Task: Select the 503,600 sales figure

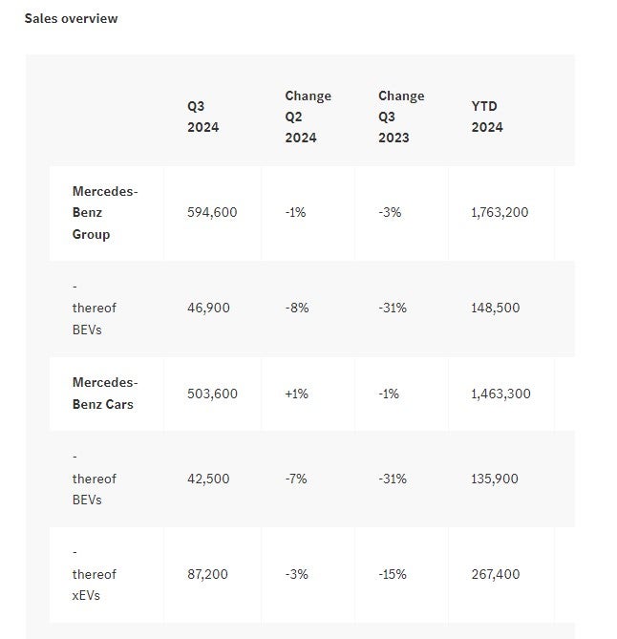Action: (x=212, y=394)
